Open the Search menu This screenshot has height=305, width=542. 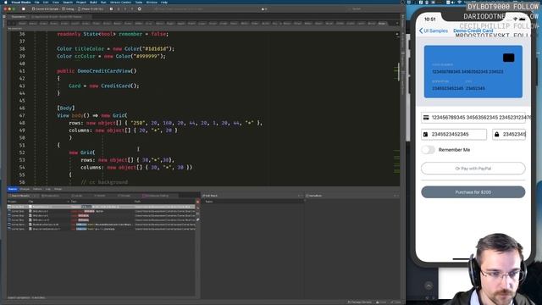tap(68, 2)
